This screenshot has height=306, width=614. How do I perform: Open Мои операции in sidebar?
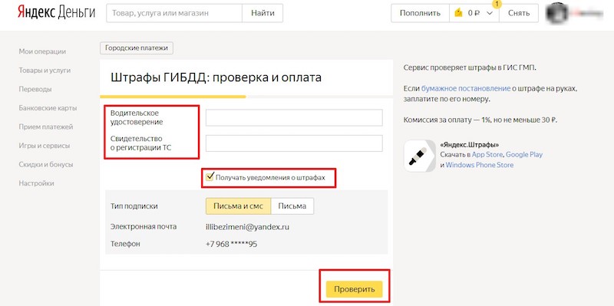tap(42, 51)
